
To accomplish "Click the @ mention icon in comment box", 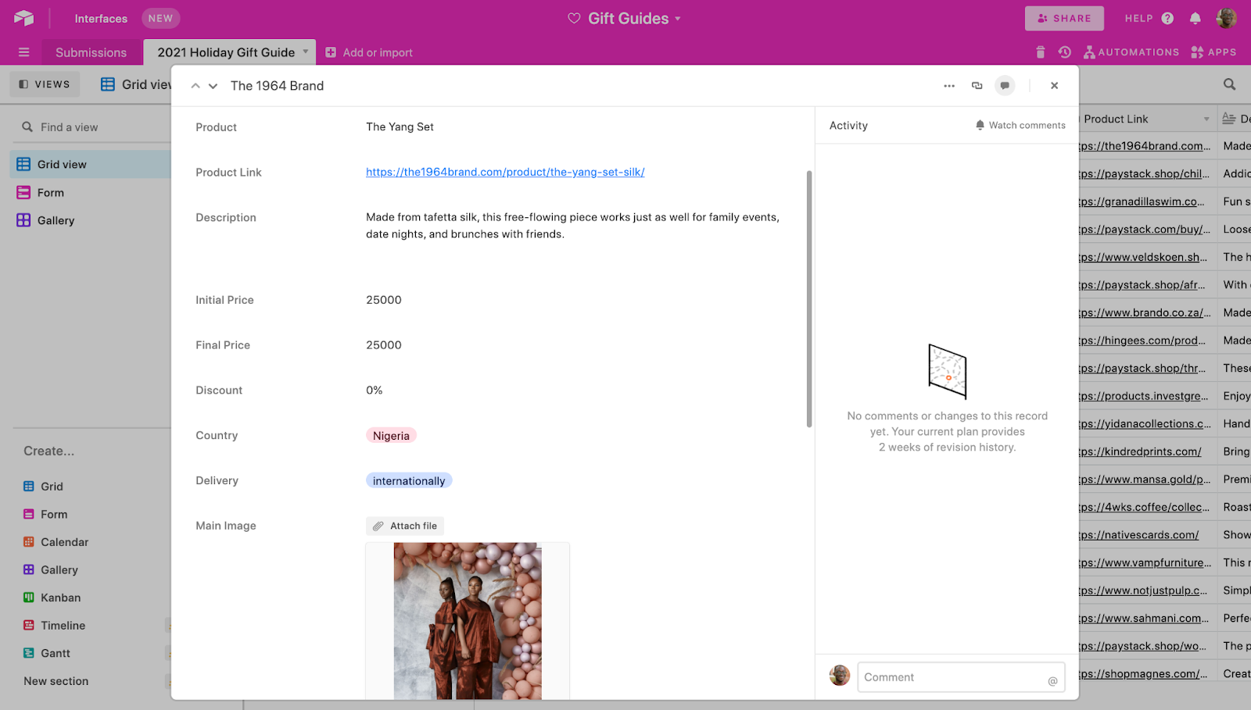I will click(1052, 681).
